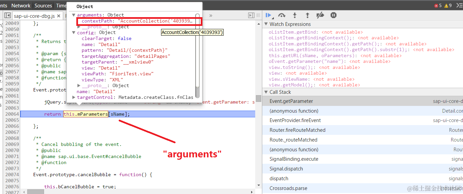Toggle pause on exceptions

coord(333,15)
